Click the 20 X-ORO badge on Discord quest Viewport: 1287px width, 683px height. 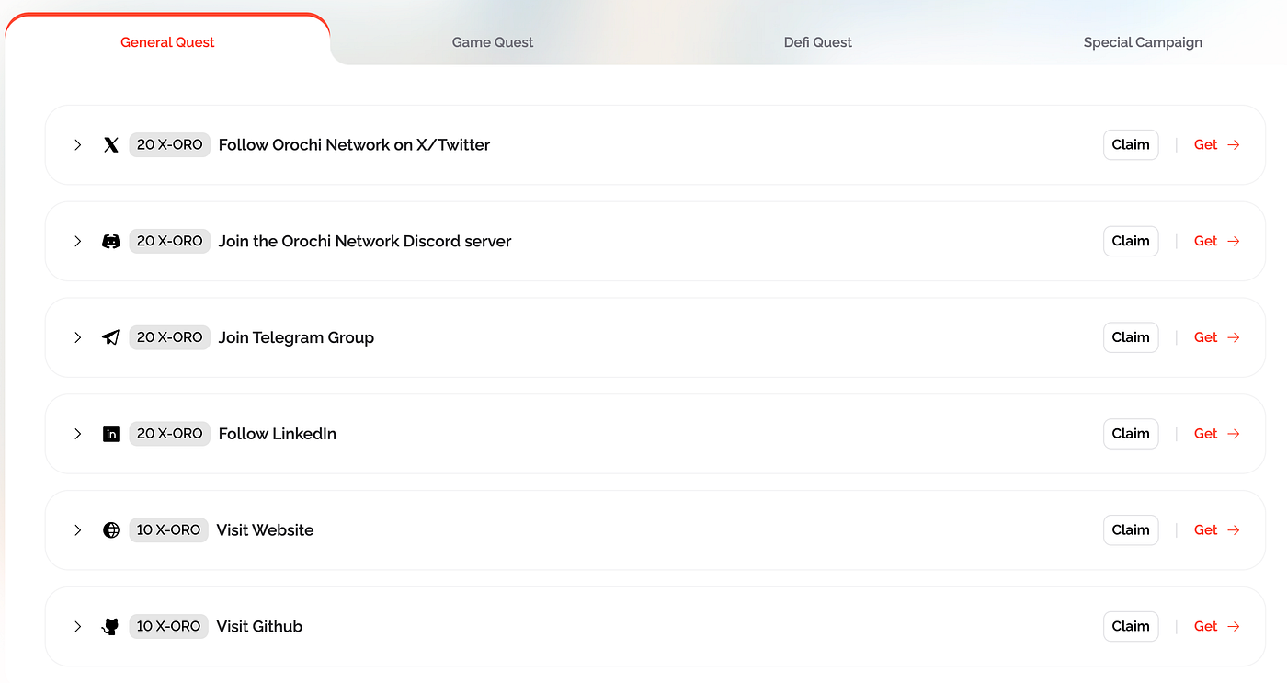pos(170,241)
